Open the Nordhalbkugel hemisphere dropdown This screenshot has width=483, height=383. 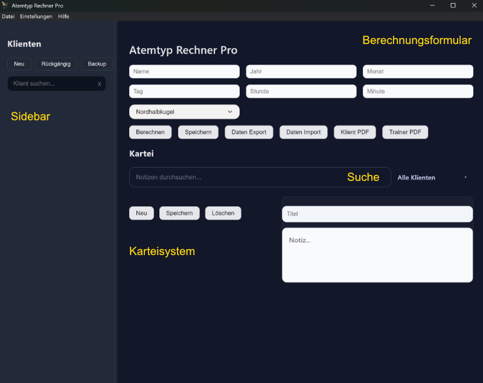[x=184, y=112]
